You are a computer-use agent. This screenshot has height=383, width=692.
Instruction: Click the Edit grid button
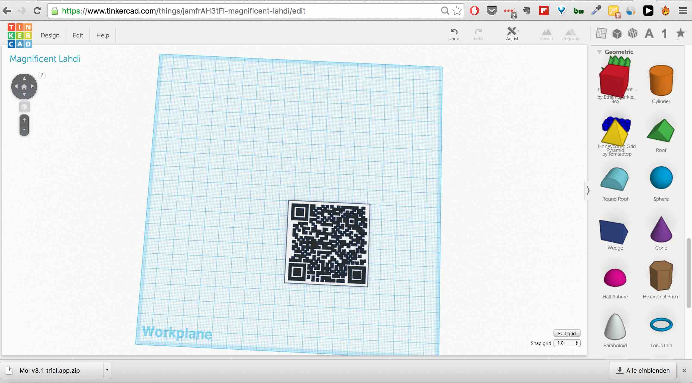[x=567, y=333]
